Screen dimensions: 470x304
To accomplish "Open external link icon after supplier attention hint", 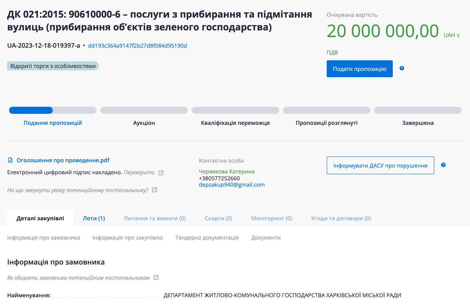I will coord(155,190).
